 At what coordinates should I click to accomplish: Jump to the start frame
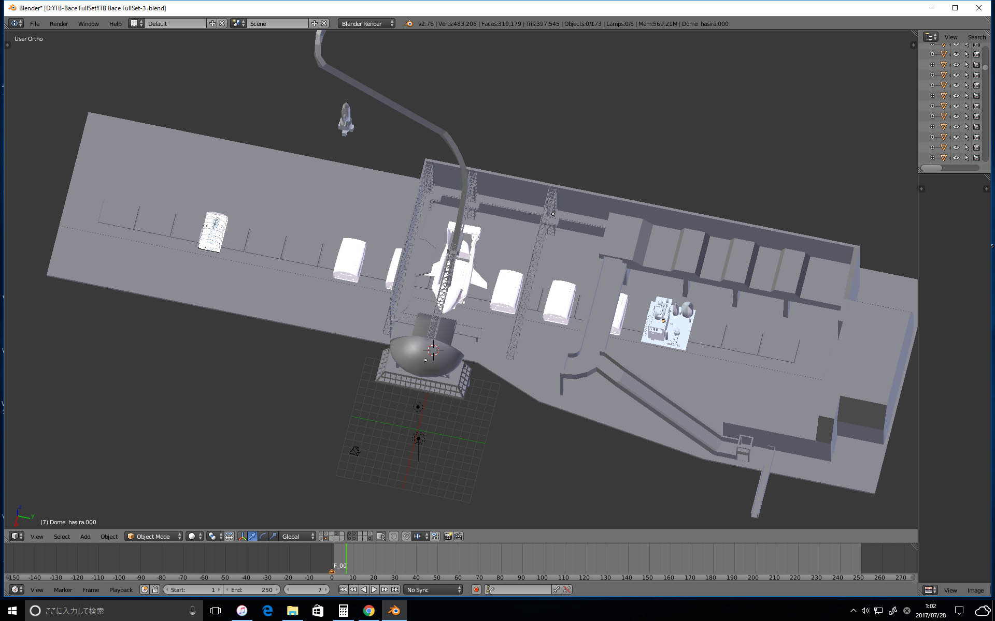(343, 589)
